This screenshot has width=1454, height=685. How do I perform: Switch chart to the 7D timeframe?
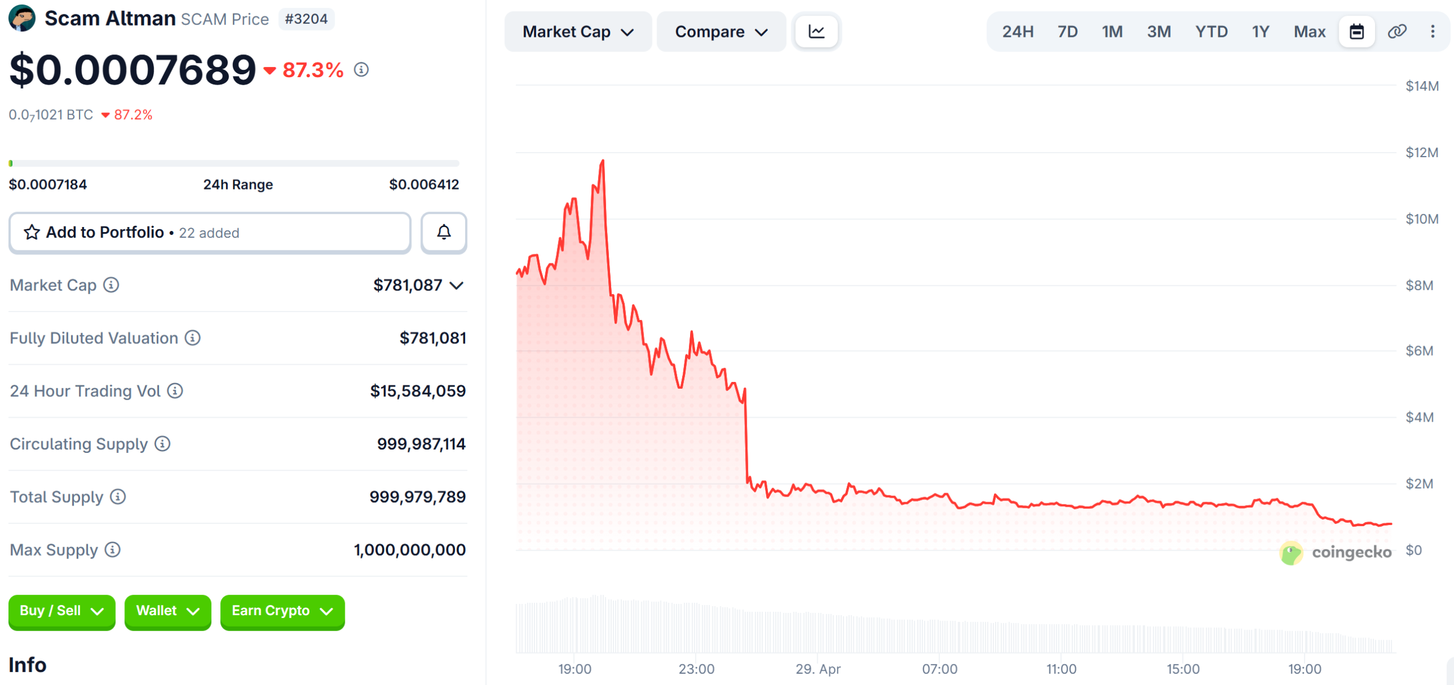pos(1067,31)
